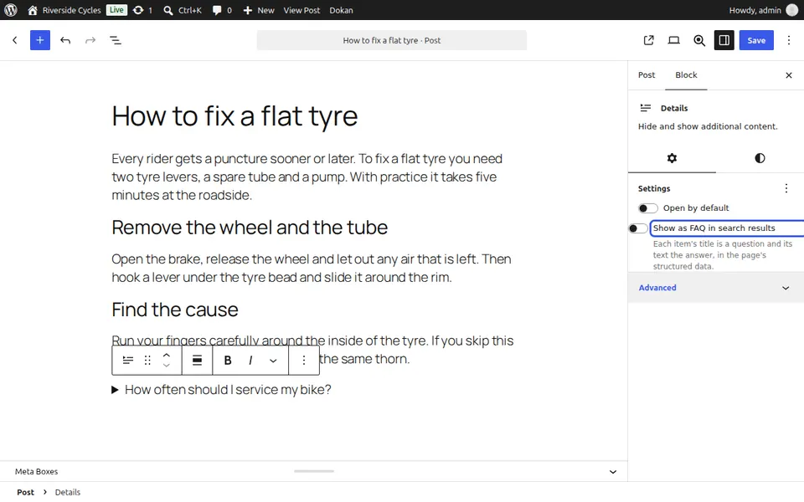Image resolution: width=804 pixels, height=502 pixels.
Task: Open block toolbar options menu
Action: 304,361
